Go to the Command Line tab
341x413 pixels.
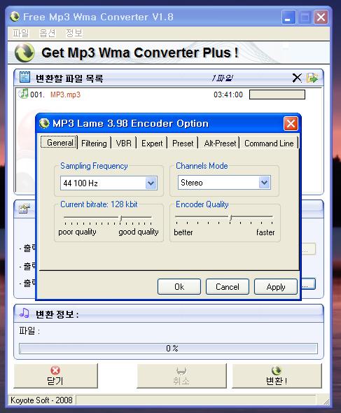click(x=269, y=143)
